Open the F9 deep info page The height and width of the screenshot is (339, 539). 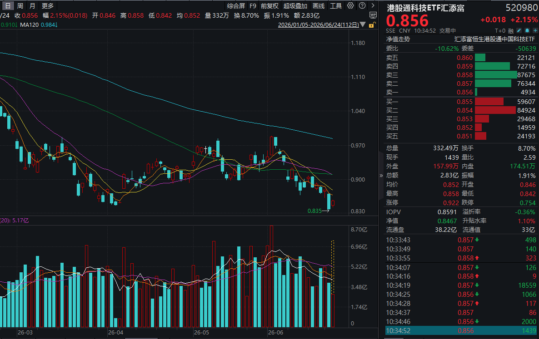point(253,6)
